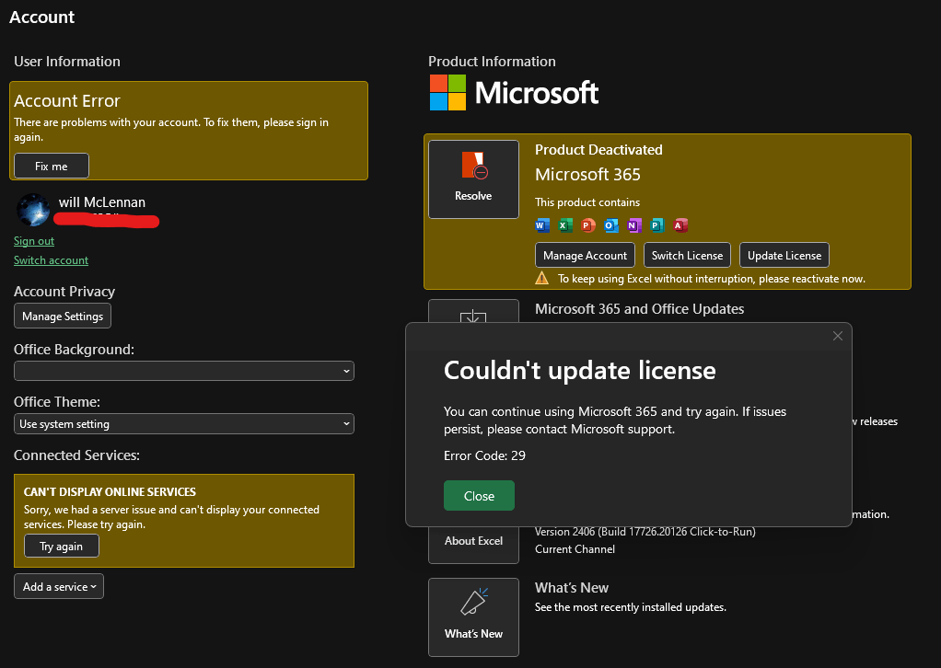Click the Word app icon

pyautogui.click(x=542, y=225)
